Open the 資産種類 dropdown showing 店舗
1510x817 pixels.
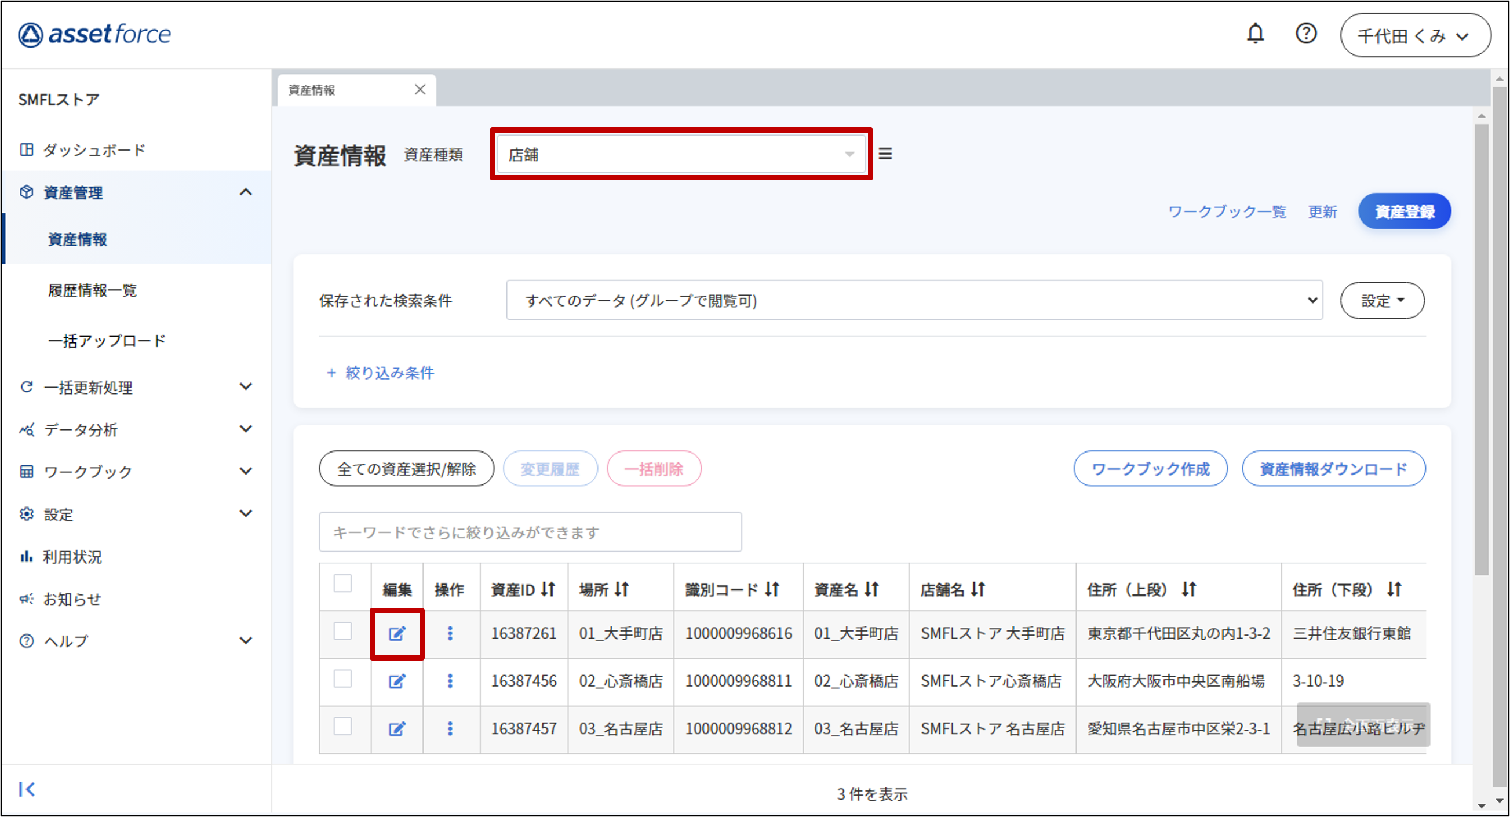[x=680, y=154]
